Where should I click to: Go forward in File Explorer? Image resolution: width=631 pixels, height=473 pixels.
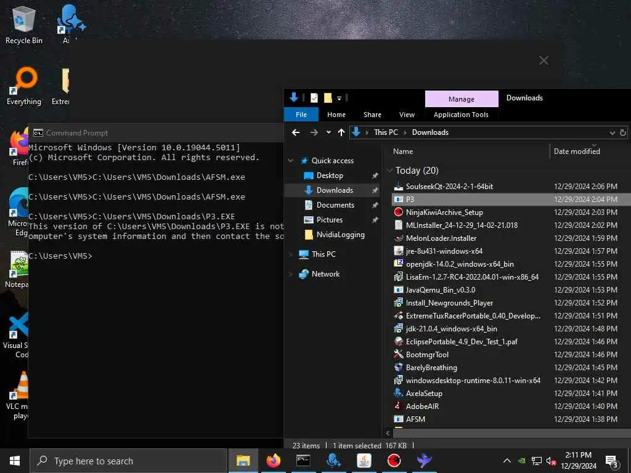tap(314, 132)
